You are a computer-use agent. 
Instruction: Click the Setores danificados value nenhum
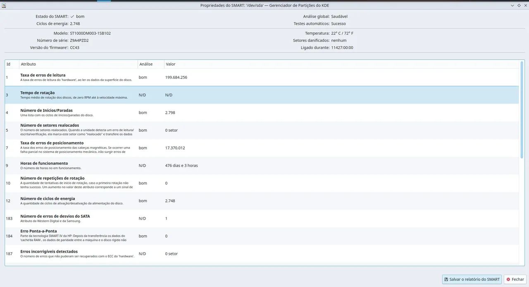[x=339, y=40]
